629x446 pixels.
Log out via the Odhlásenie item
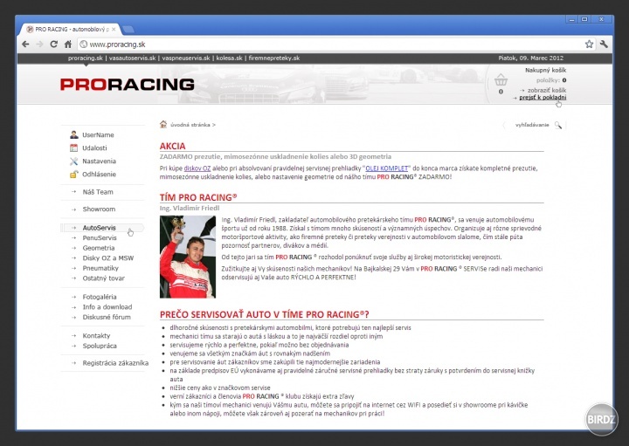(99, 175)
